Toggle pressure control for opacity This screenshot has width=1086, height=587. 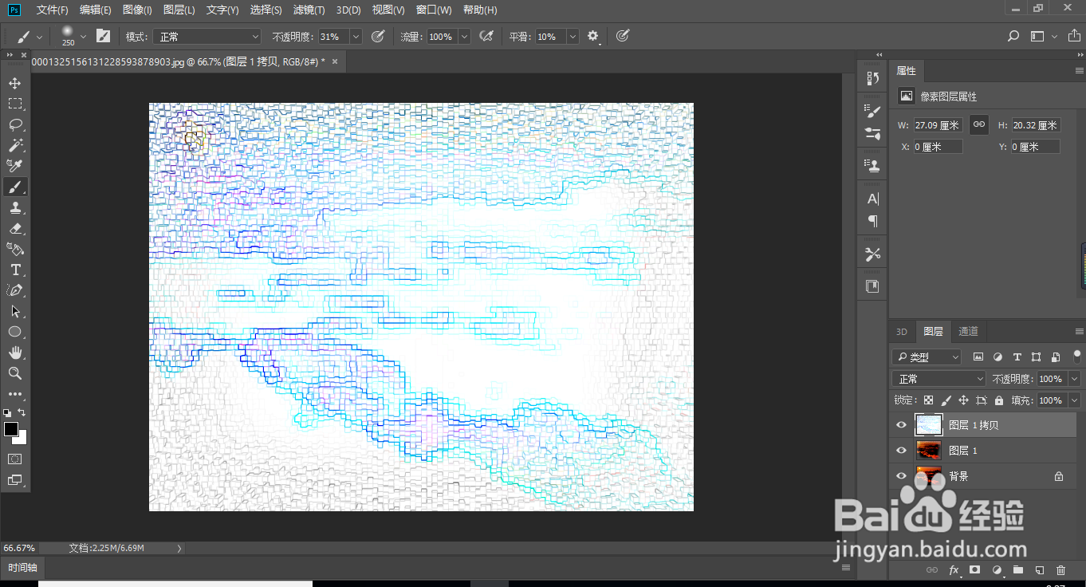point(378,36)
